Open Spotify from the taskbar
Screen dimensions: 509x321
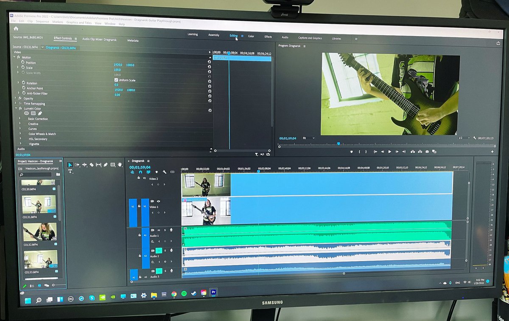tap(184, 293)
